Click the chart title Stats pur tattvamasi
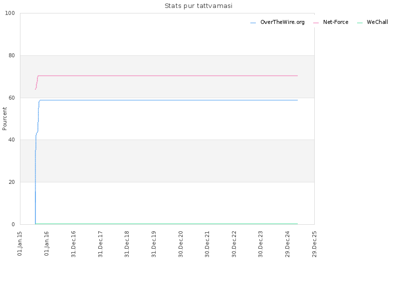399x299 pixels. point(199,6)
